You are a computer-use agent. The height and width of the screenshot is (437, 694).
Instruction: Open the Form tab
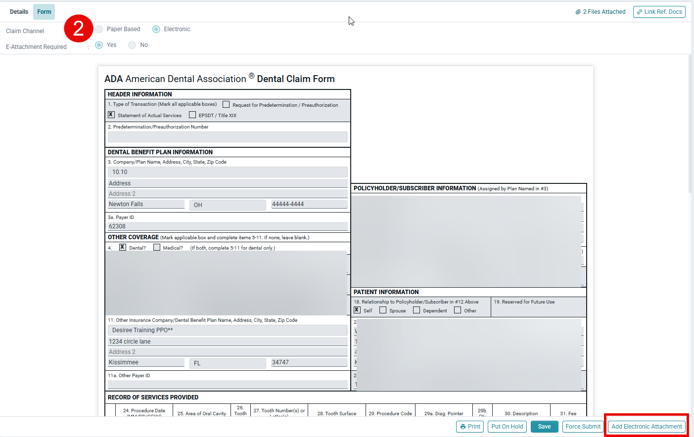click(x=44, y=12)
